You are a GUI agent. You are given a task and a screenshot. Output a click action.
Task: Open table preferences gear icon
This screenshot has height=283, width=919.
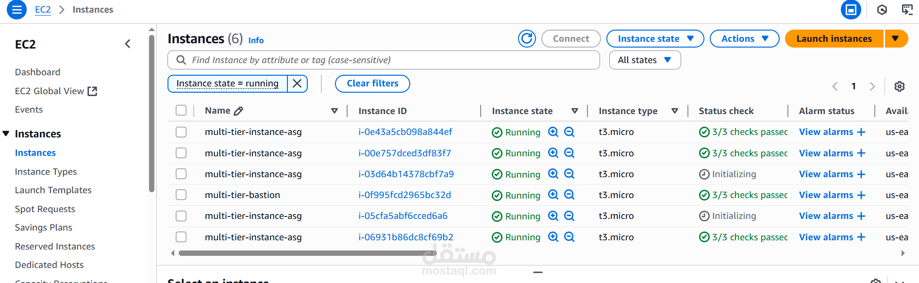(900, 86)
